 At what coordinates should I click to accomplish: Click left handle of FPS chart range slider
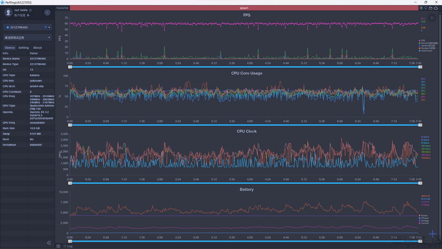[x=70, y=67]
